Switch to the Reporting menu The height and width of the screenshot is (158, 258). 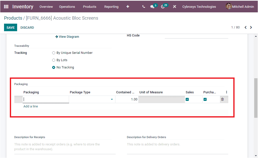coord(111,7)
